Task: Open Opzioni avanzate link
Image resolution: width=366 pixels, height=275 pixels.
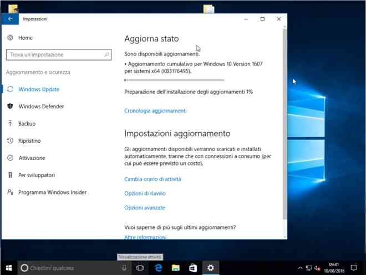Action: (x=145, y=208)
